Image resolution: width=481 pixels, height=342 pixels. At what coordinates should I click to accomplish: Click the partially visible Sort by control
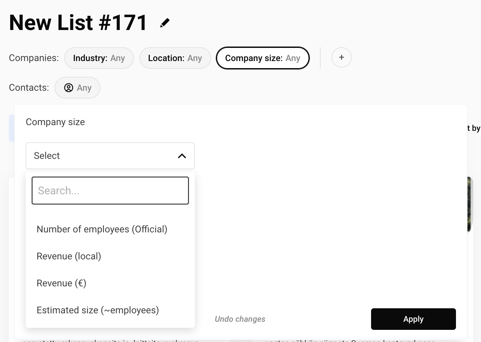click(474, 128)
